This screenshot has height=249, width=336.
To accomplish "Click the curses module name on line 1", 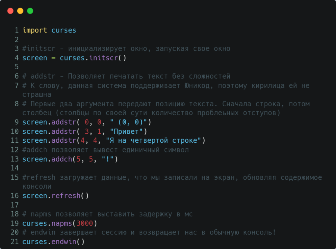I will coord(63,30).
